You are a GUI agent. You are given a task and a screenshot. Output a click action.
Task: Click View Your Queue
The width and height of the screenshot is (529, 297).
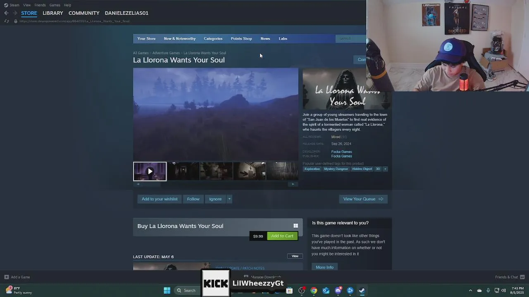pyautogui.click(x=363, y=199)
